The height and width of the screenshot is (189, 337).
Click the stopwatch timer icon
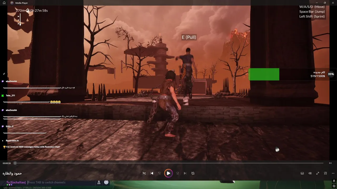point(28,10)
